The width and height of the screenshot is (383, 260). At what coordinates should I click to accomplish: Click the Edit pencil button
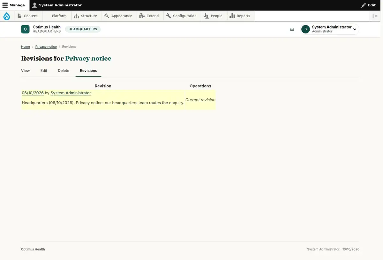tap(369, 5)
